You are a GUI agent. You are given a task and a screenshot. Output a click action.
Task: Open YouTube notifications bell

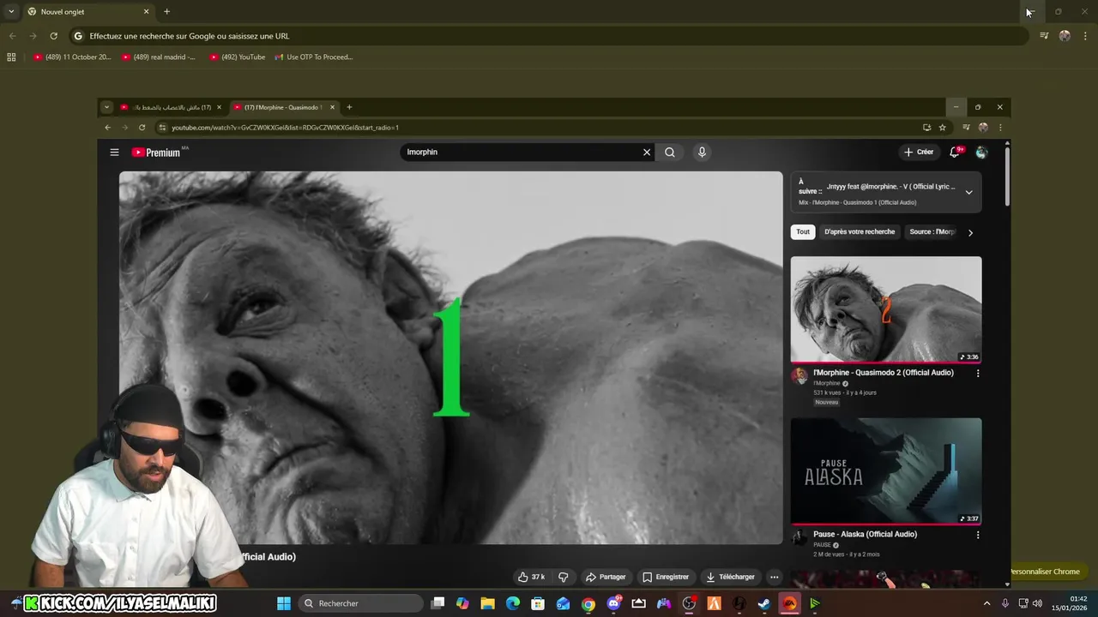click(955, 153)
